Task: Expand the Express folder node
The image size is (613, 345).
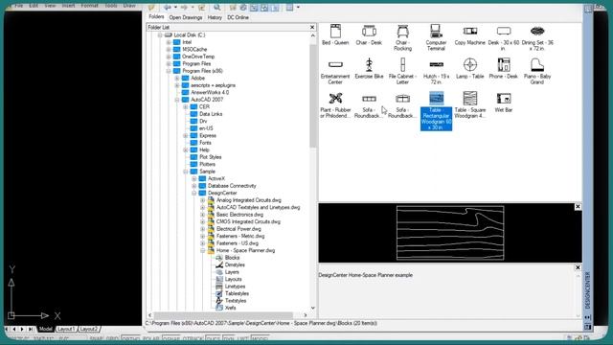Action: (x=186, y=136)
